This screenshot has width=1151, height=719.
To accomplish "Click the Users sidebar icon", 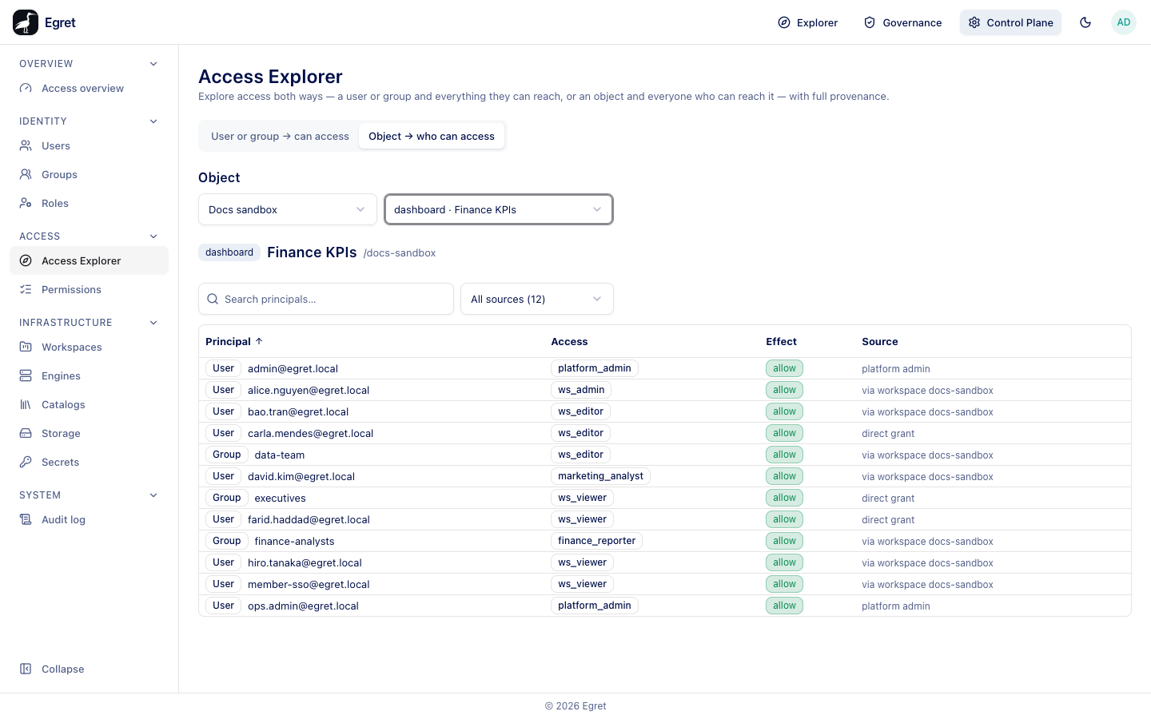I will pyautogui.click(x=26, y=146).
